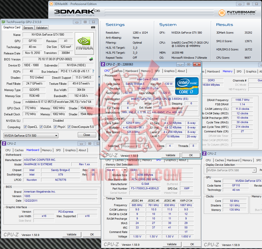Toggle the DirectCompute 5.0 checkbox

[x=69, y=127]
